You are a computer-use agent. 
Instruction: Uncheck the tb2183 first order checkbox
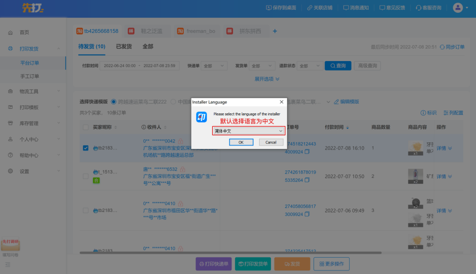pyautogui.click(x=85, y=148)
